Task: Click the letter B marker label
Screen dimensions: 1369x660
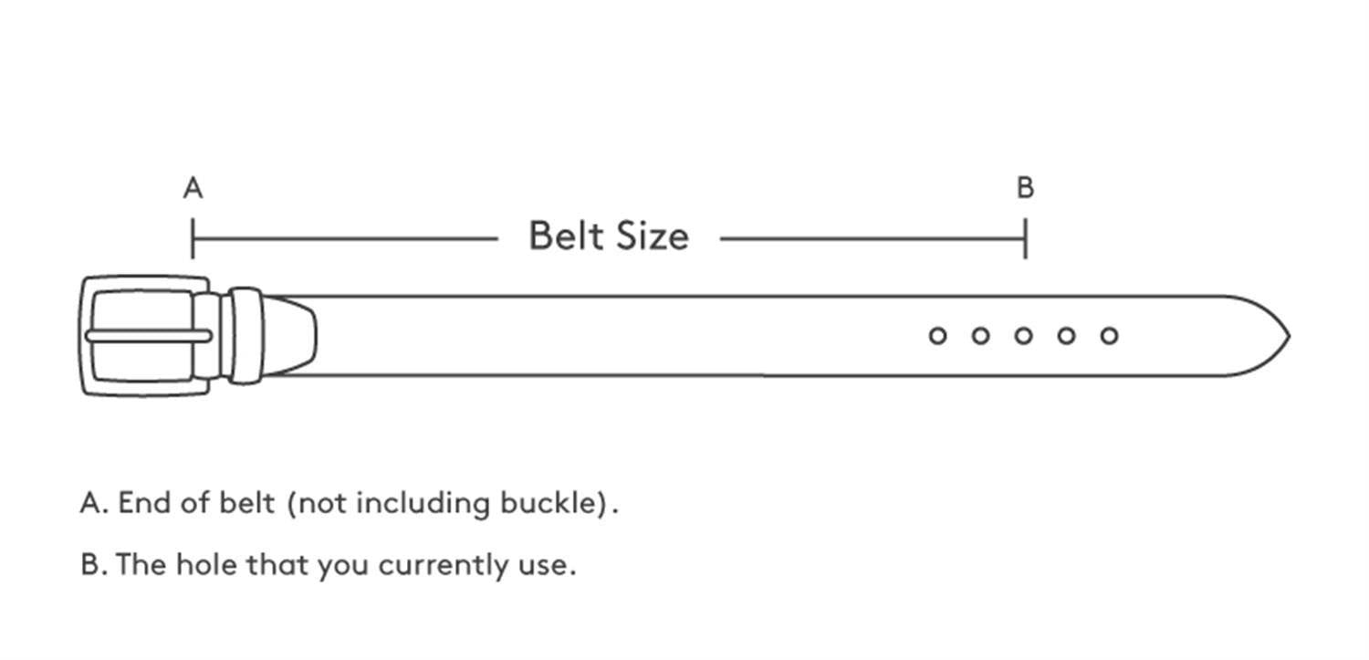Action: click(x=1025, y=188)
